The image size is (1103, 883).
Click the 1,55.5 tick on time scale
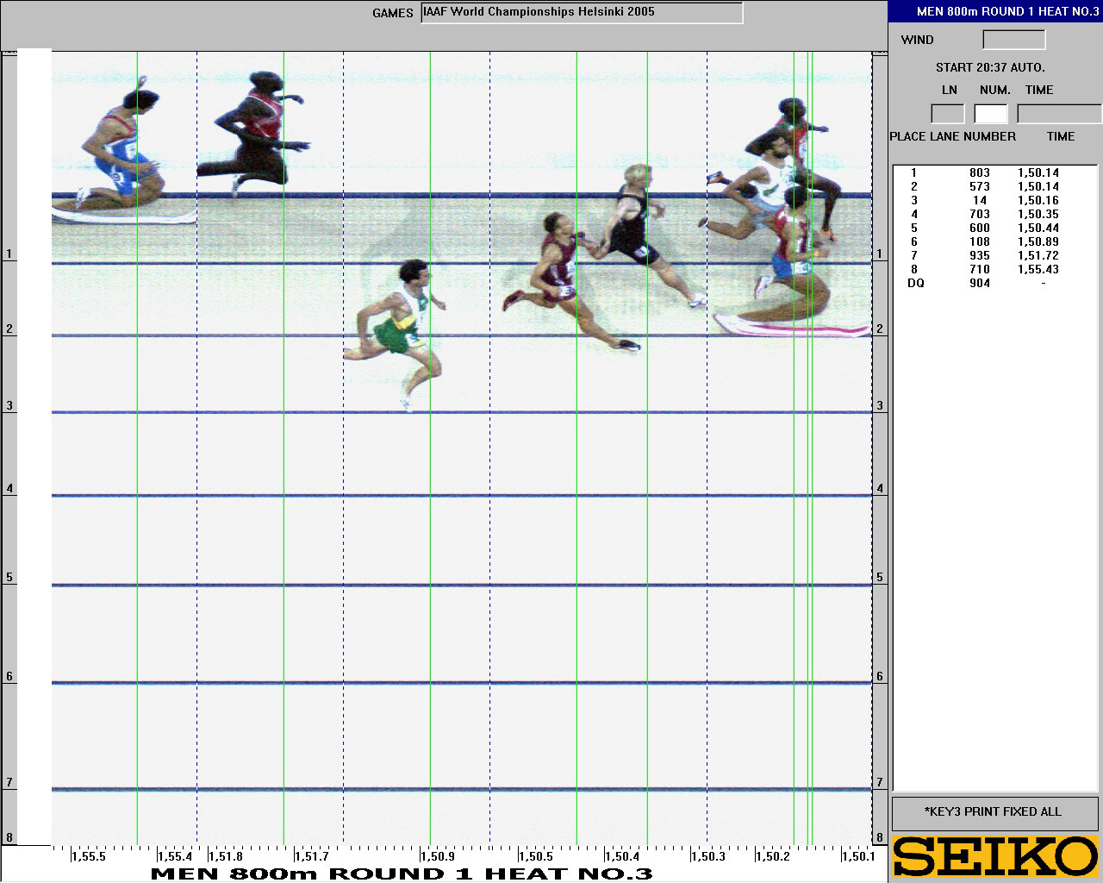[x=88, y=856]
